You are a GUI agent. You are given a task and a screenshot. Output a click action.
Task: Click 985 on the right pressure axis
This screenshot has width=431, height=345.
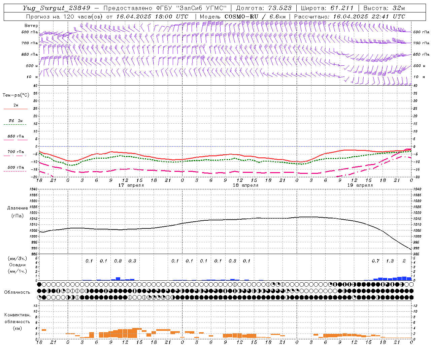416,254
